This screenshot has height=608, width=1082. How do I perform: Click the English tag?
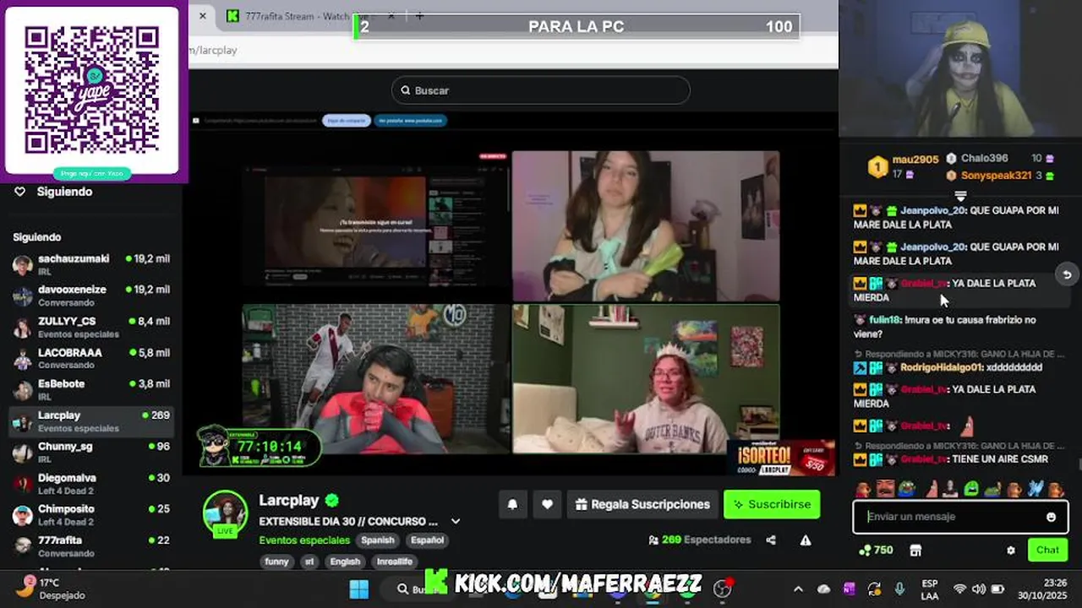coord(345,562)
